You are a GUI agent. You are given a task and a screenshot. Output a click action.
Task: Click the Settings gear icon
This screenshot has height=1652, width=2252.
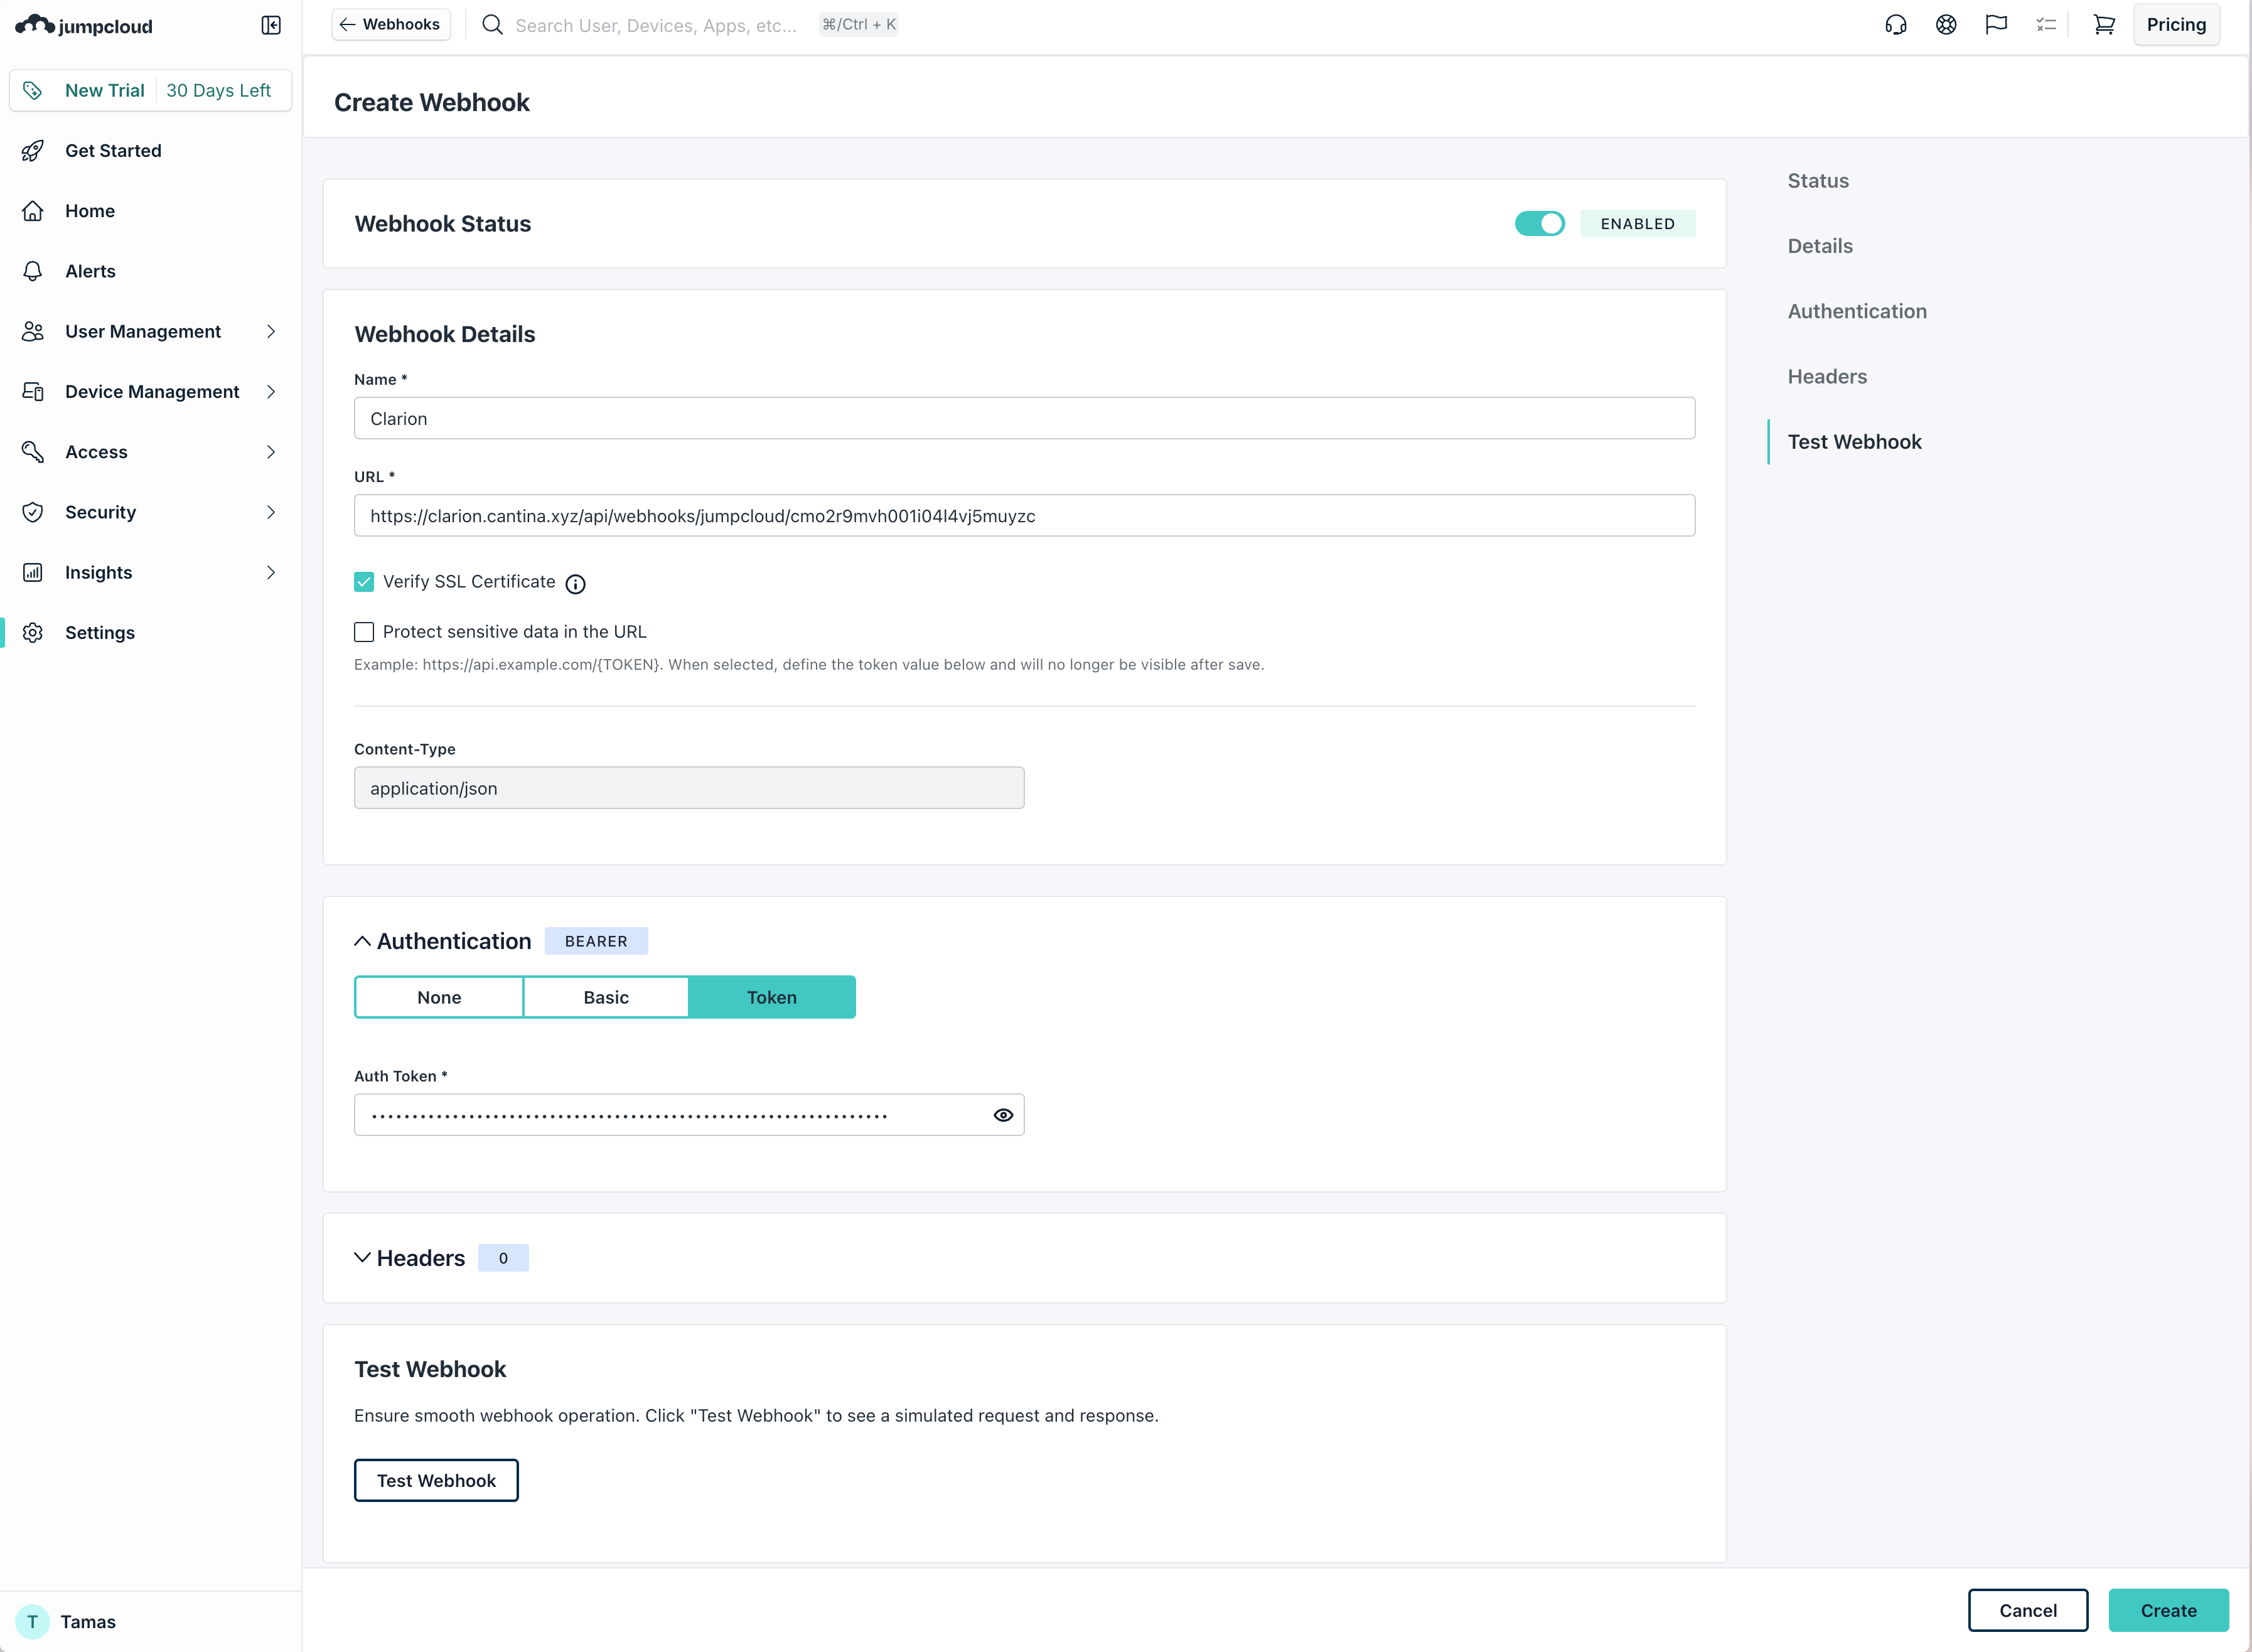point(33,633)
